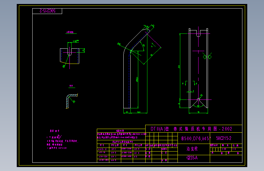Click the title 'DTII(A)型 带式输送机专用图-2002'

click(x=191, y=129)
